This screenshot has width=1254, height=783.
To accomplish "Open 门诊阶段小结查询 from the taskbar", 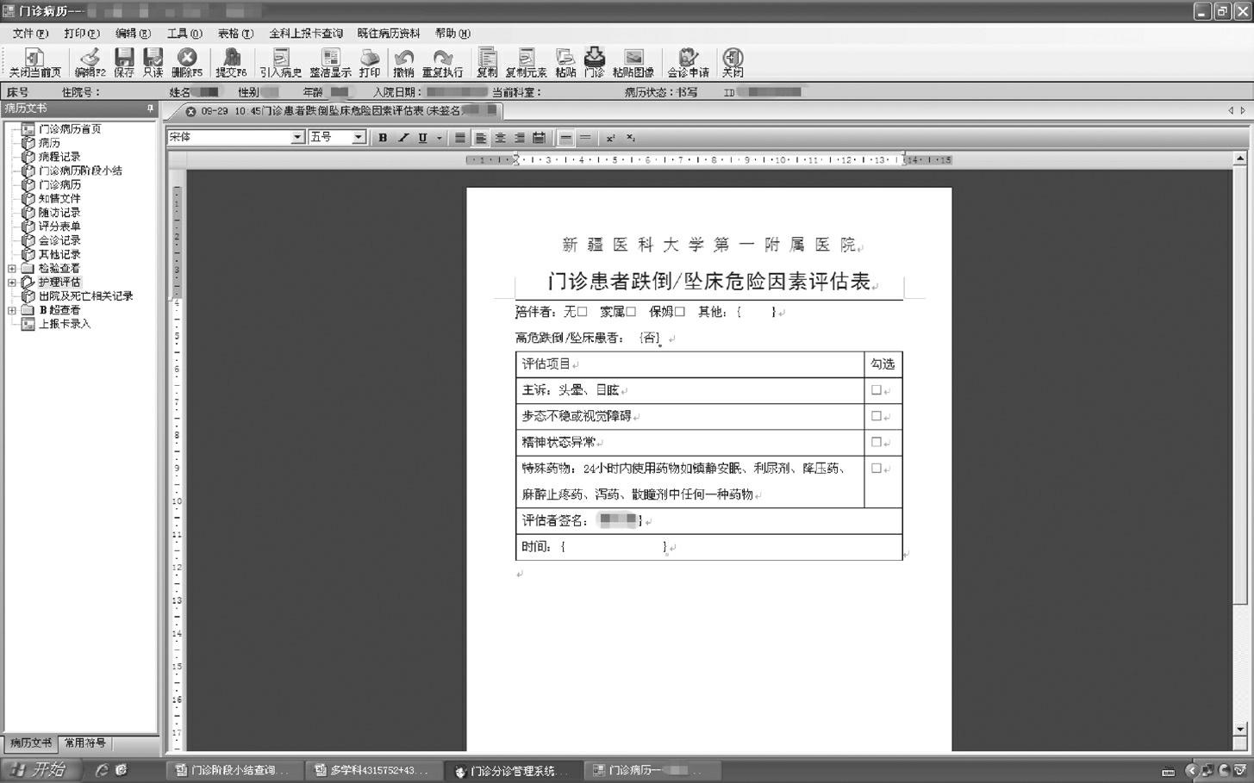I will pyautogui.click(x=233, y=771).
